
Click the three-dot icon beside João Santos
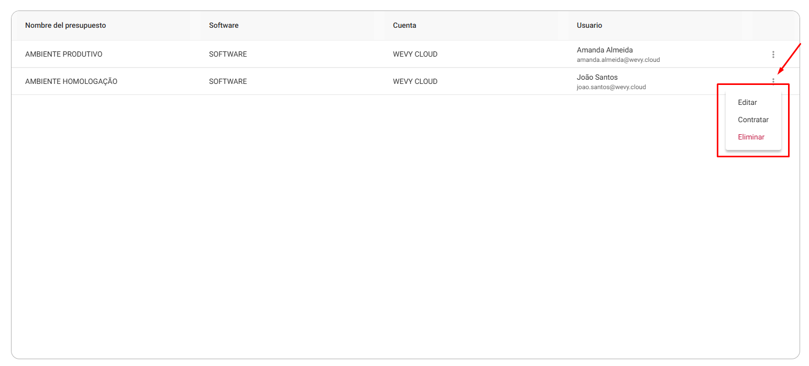click(x=773, y=81)
